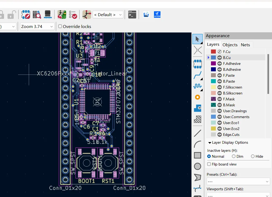The width and height of the screenshot is (272, 197).
Task: Select the F.Adhesive layer
Action: 232,64
